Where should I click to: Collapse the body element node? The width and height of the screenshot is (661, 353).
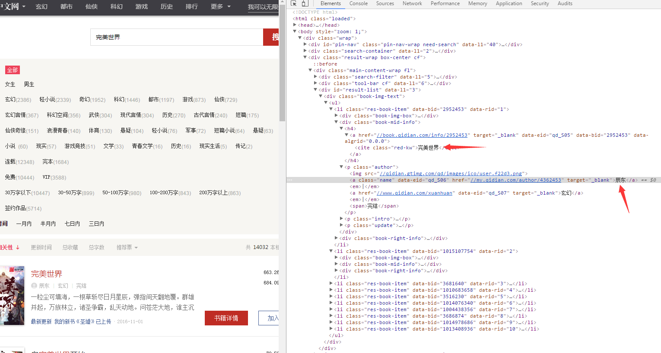295,32
